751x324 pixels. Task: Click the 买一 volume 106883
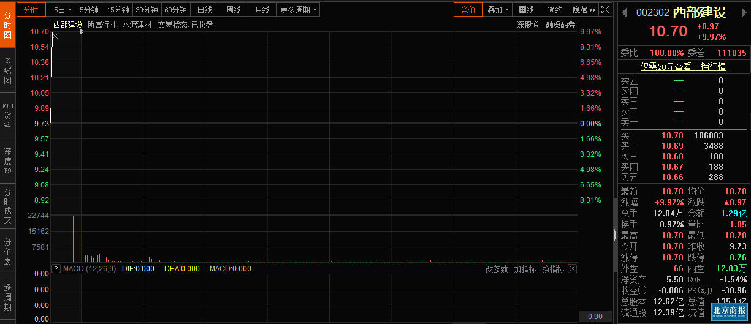tap(709, 135)
